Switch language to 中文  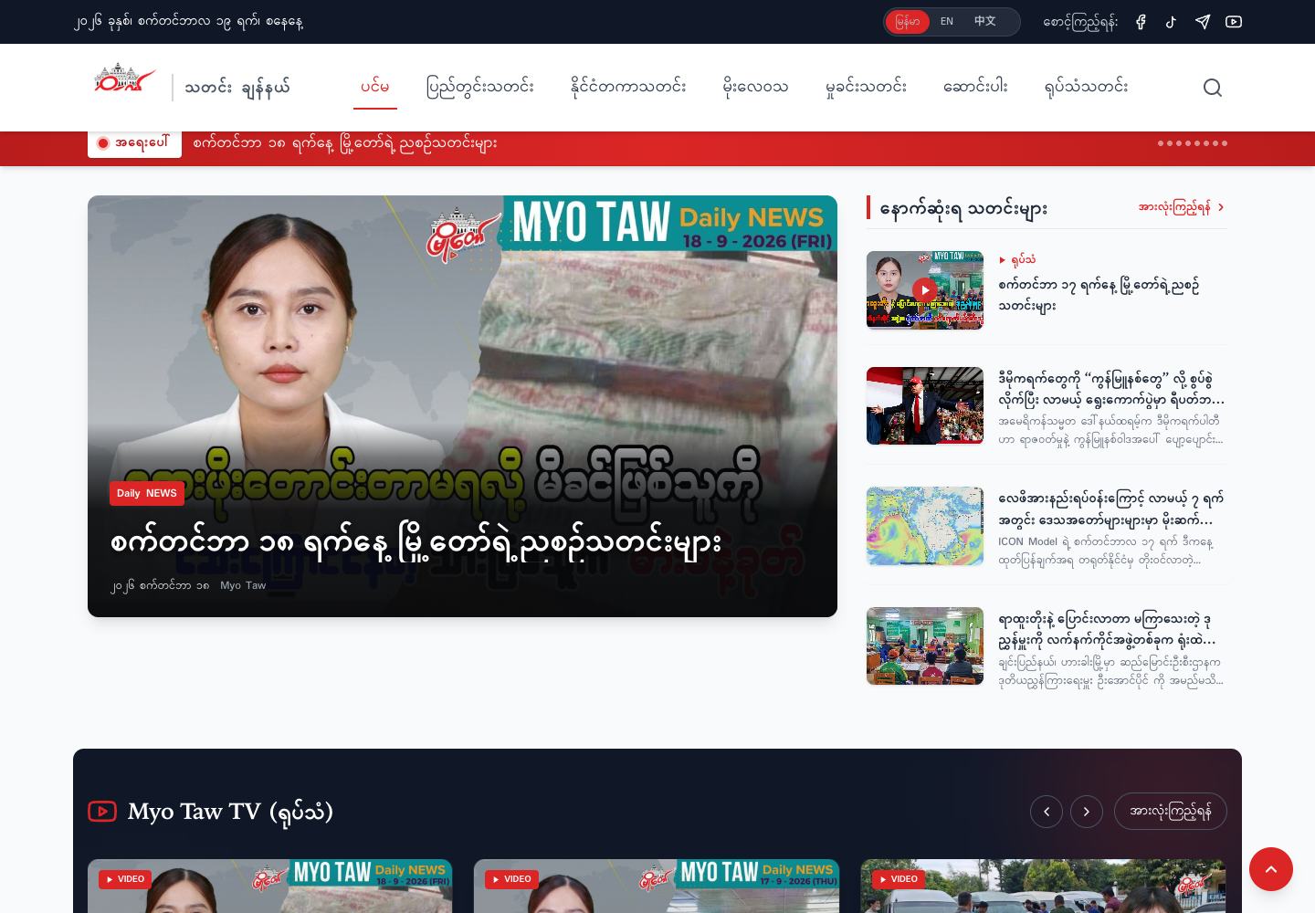point(984,22)
